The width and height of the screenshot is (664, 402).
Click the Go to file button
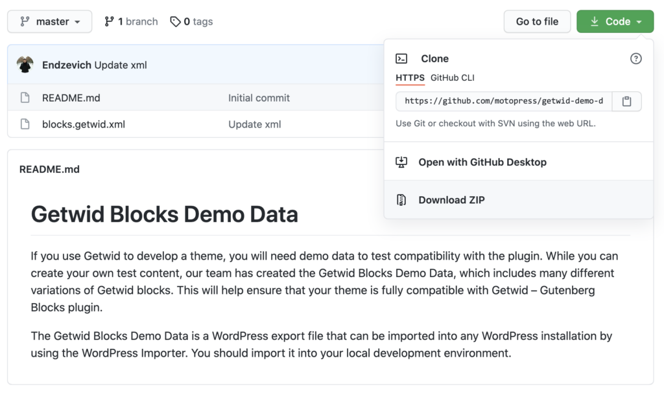(537, 21)
